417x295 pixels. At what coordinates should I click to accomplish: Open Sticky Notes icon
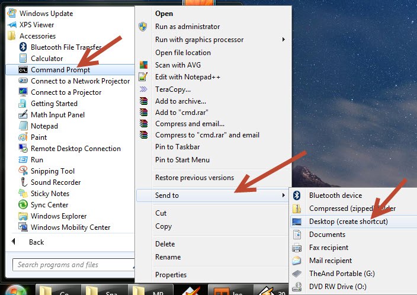(23, 193)
